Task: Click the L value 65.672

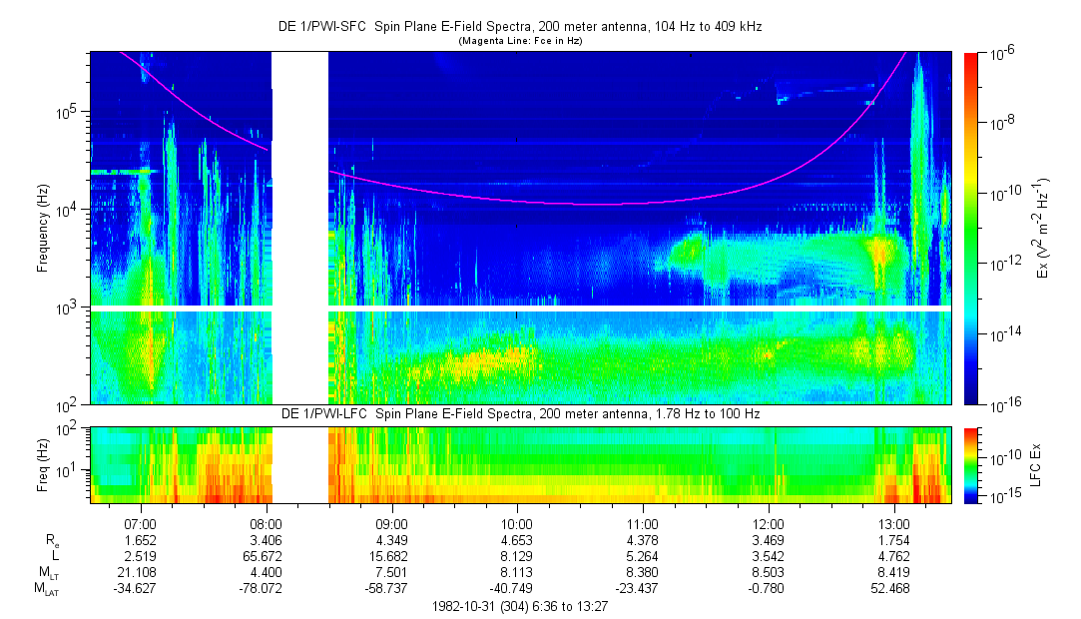Action: point(264,556)
